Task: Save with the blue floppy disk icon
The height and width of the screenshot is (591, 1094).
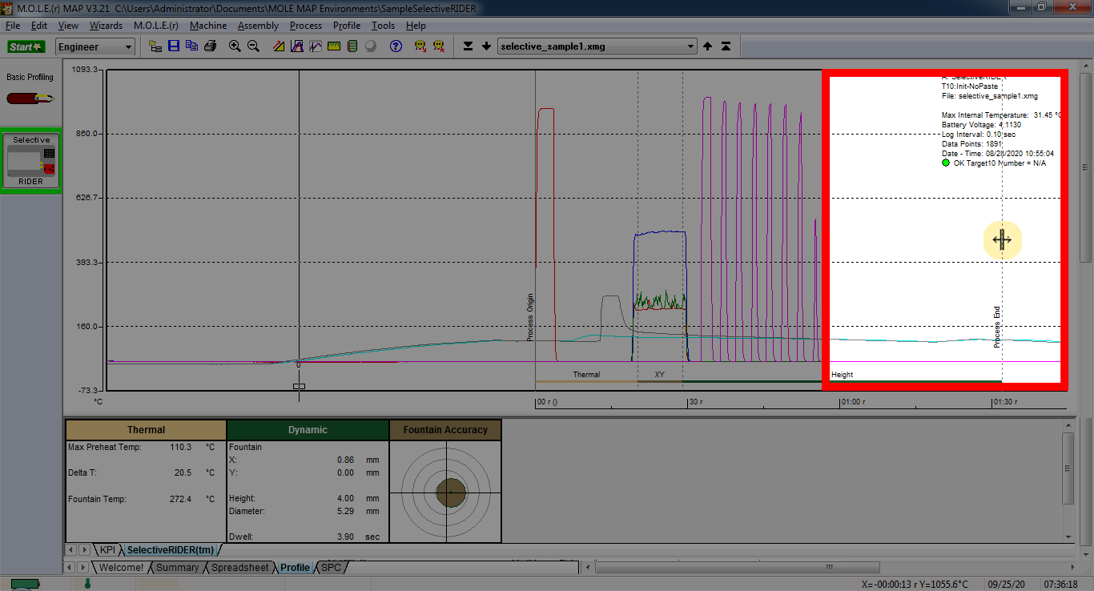Action: (x=174, y=46)
